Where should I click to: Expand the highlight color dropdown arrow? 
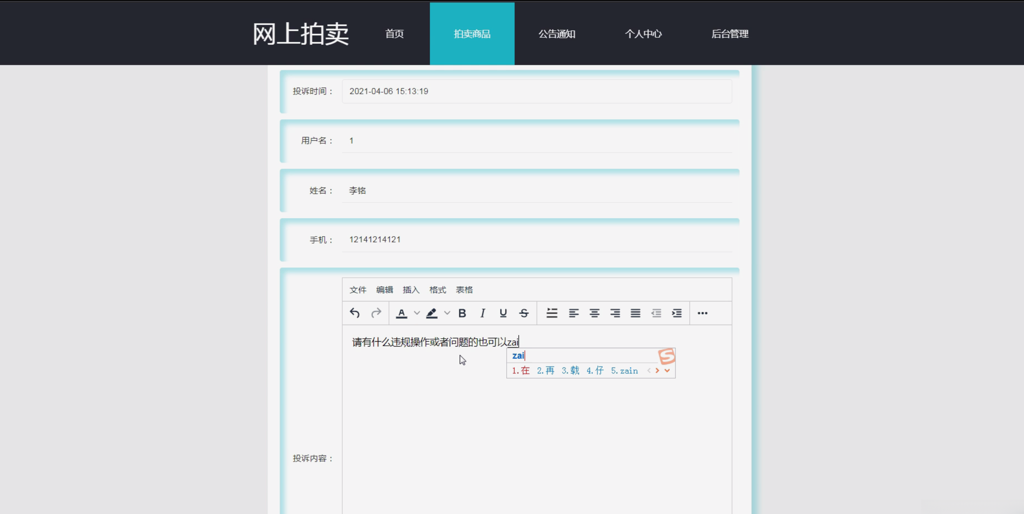point(447,313)
